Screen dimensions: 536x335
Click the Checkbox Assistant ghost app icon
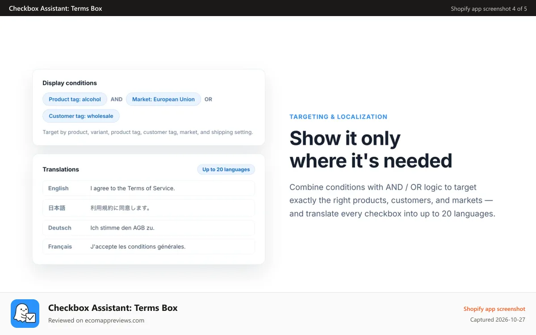pyautogui.click(x=25, y=314)
